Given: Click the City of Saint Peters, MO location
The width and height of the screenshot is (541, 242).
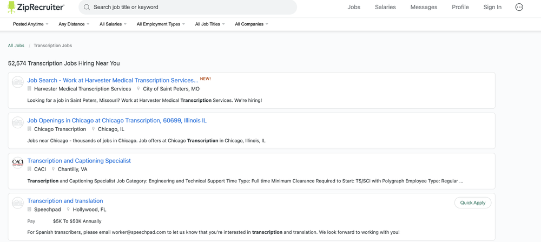Looking at the screenshot, I should tap(171, 89).
